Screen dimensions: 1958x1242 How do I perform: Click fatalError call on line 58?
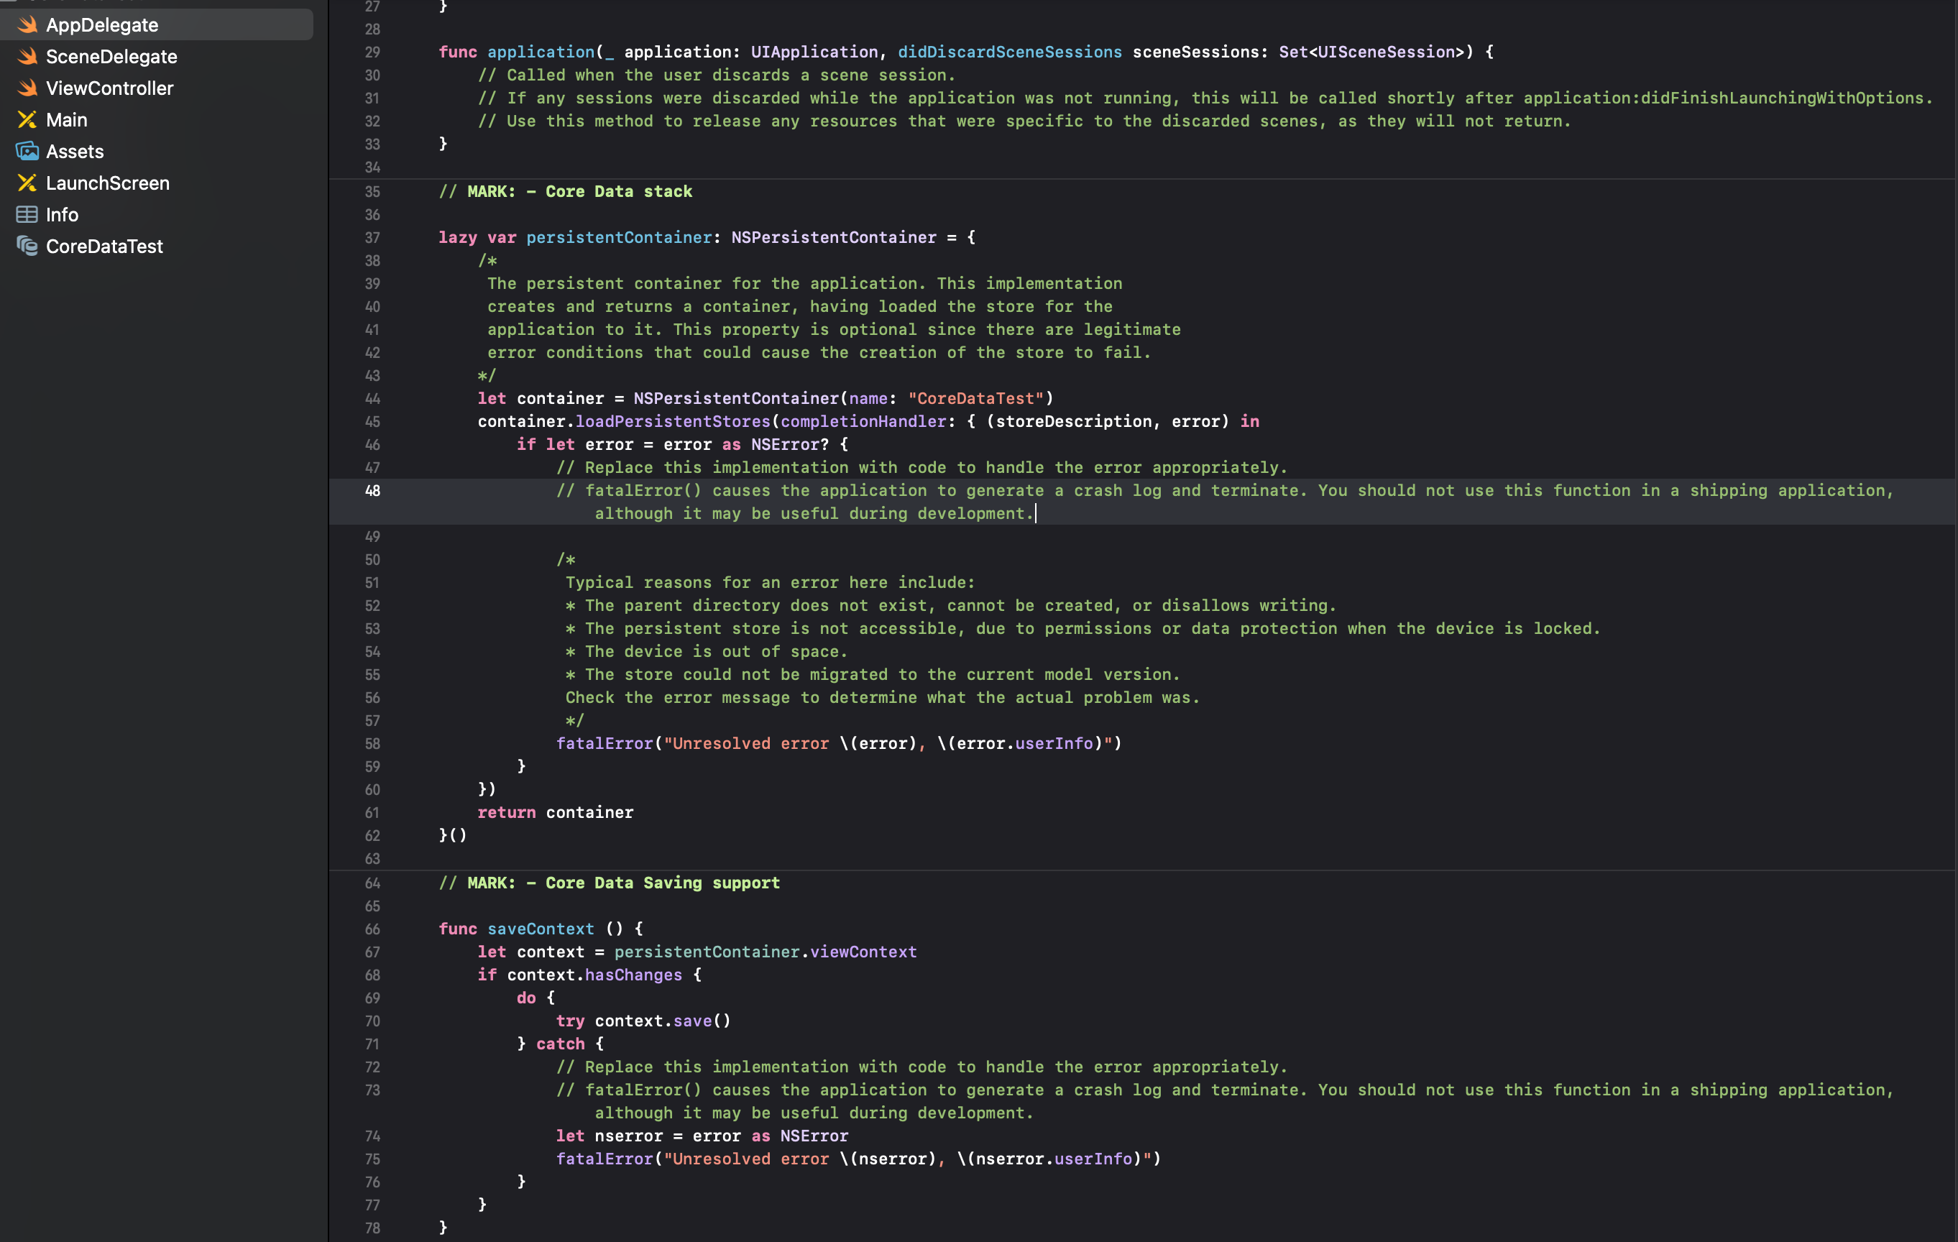point(838,744)
